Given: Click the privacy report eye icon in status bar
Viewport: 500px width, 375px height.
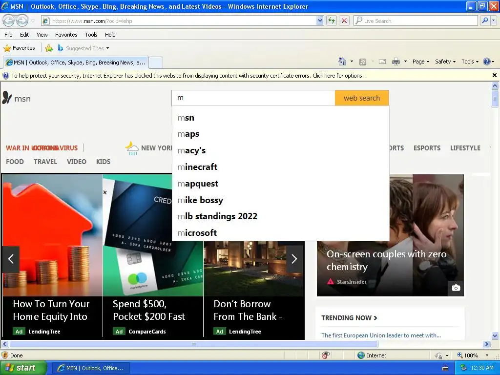Looking at the screenshot, I should point(326,355).
